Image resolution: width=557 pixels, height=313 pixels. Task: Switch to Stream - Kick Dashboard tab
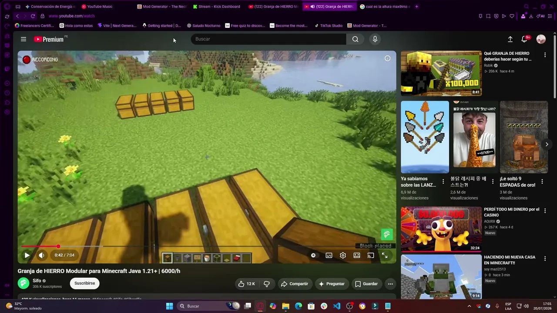pyautogui.click(x=218, y=7)
